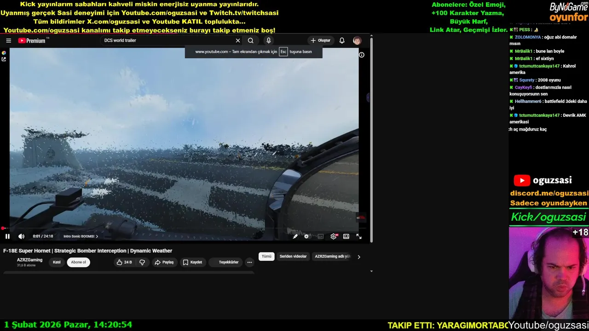Click the Kick/oguzsasi banner
This screenshot has width=589, height=331.
coord(549,217)
